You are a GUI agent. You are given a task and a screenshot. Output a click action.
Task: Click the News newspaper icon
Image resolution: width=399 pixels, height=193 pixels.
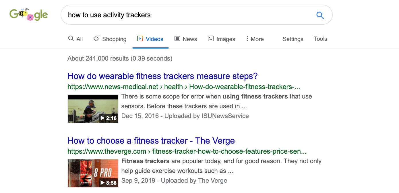coord(177,38)
